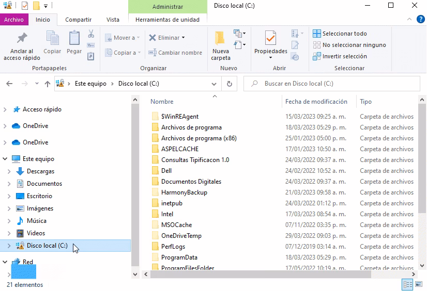Open the easy access icon dropdown
The height and width of the screenshot is (291, 427).
(240, 44)
